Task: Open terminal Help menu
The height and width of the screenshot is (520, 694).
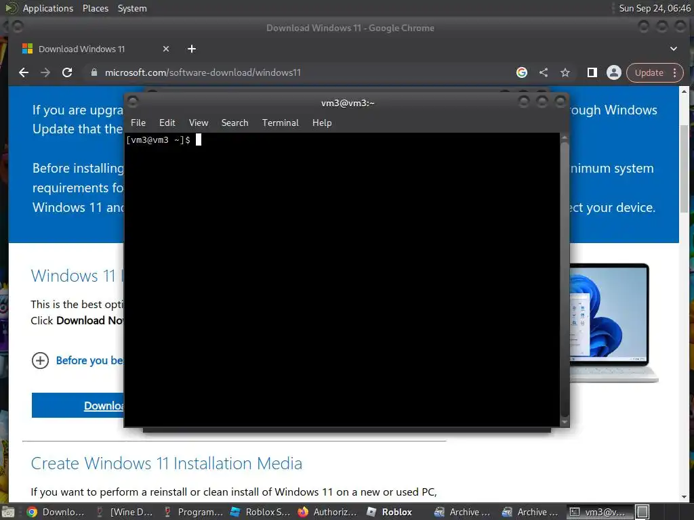Action: 322,123
